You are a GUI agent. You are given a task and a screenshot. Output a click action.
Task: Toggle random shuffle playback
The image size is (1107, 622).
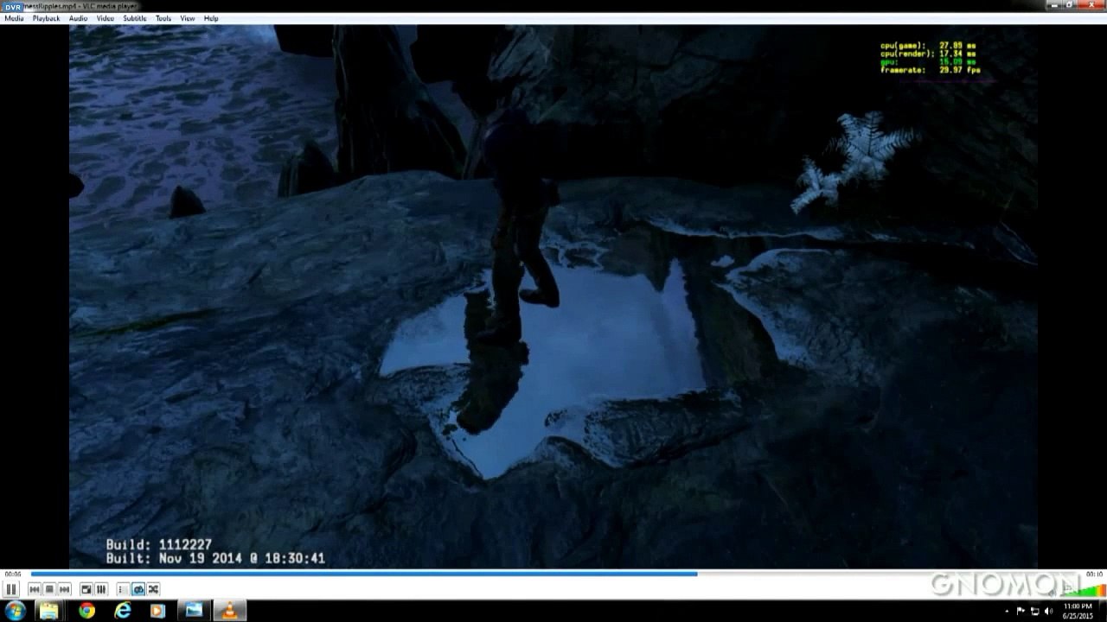coord(153,589)
